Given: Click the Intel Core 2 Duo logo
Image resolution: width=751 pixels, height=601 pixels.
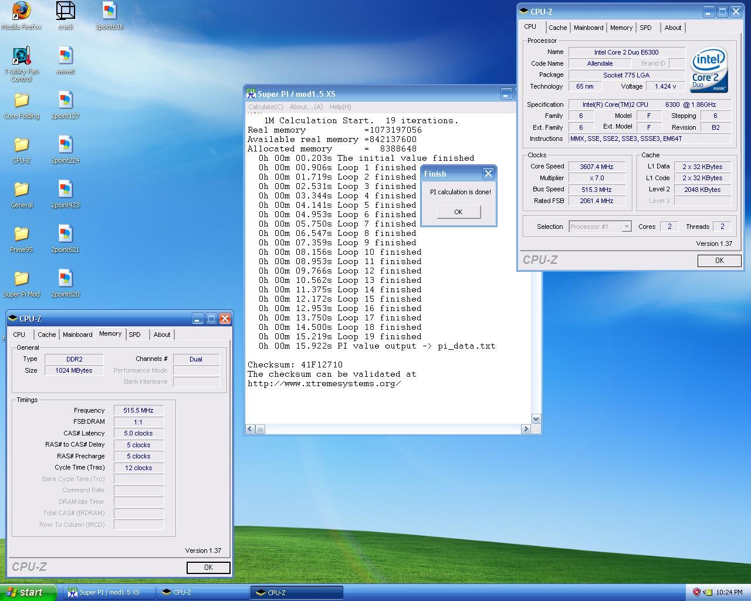Looking at the screenshot, I should (x=709, y=69).
